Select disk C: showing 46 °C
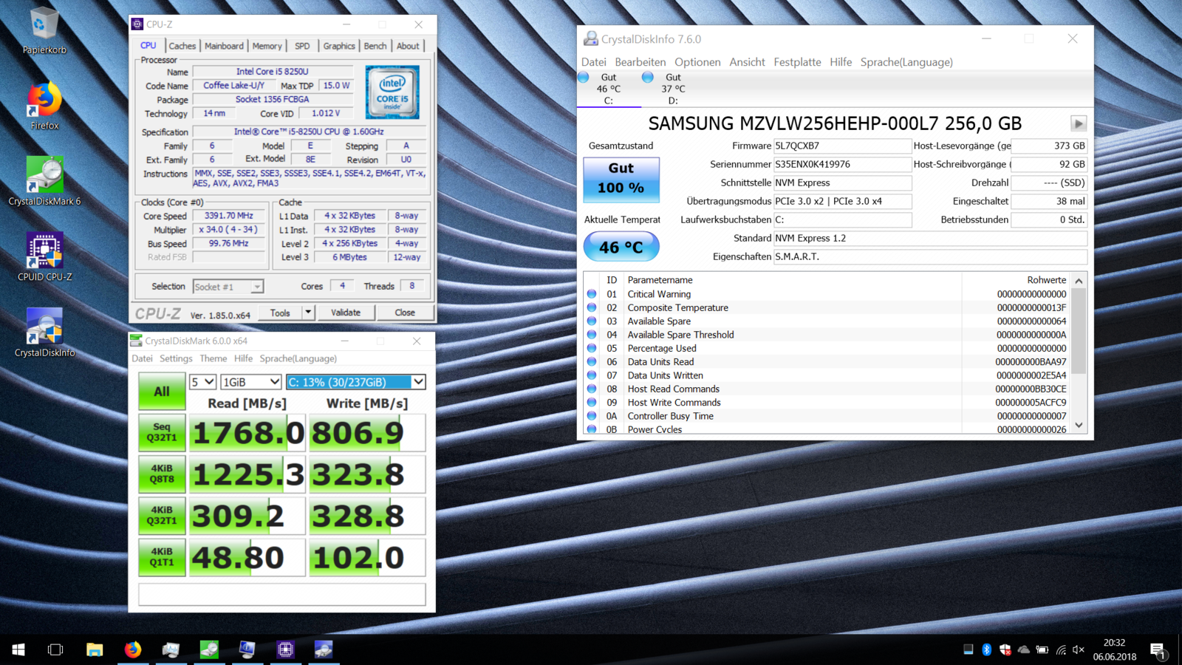The height and width of the screenshot is (665, 1182). pyautogui.click(x=608, y=88)
